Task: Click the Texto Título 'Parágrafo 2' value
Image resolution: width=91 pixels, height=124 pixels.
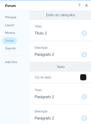Action: pyautogui.click(x=44, y=97)
